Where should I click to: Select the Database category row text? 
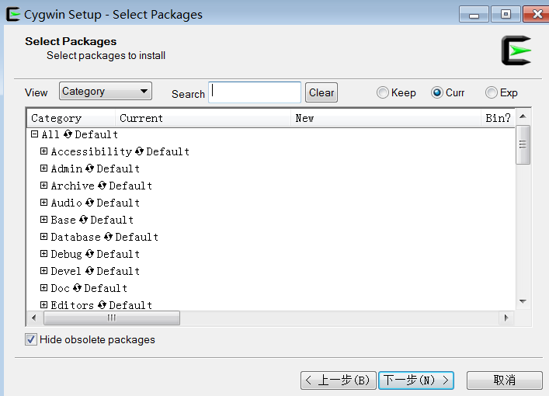pyautogui.click(x=75, y=237)
